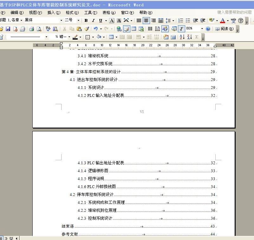Toggle show/hide formatting marks
This screenshot has width=254, height=240.
point(181,29)
